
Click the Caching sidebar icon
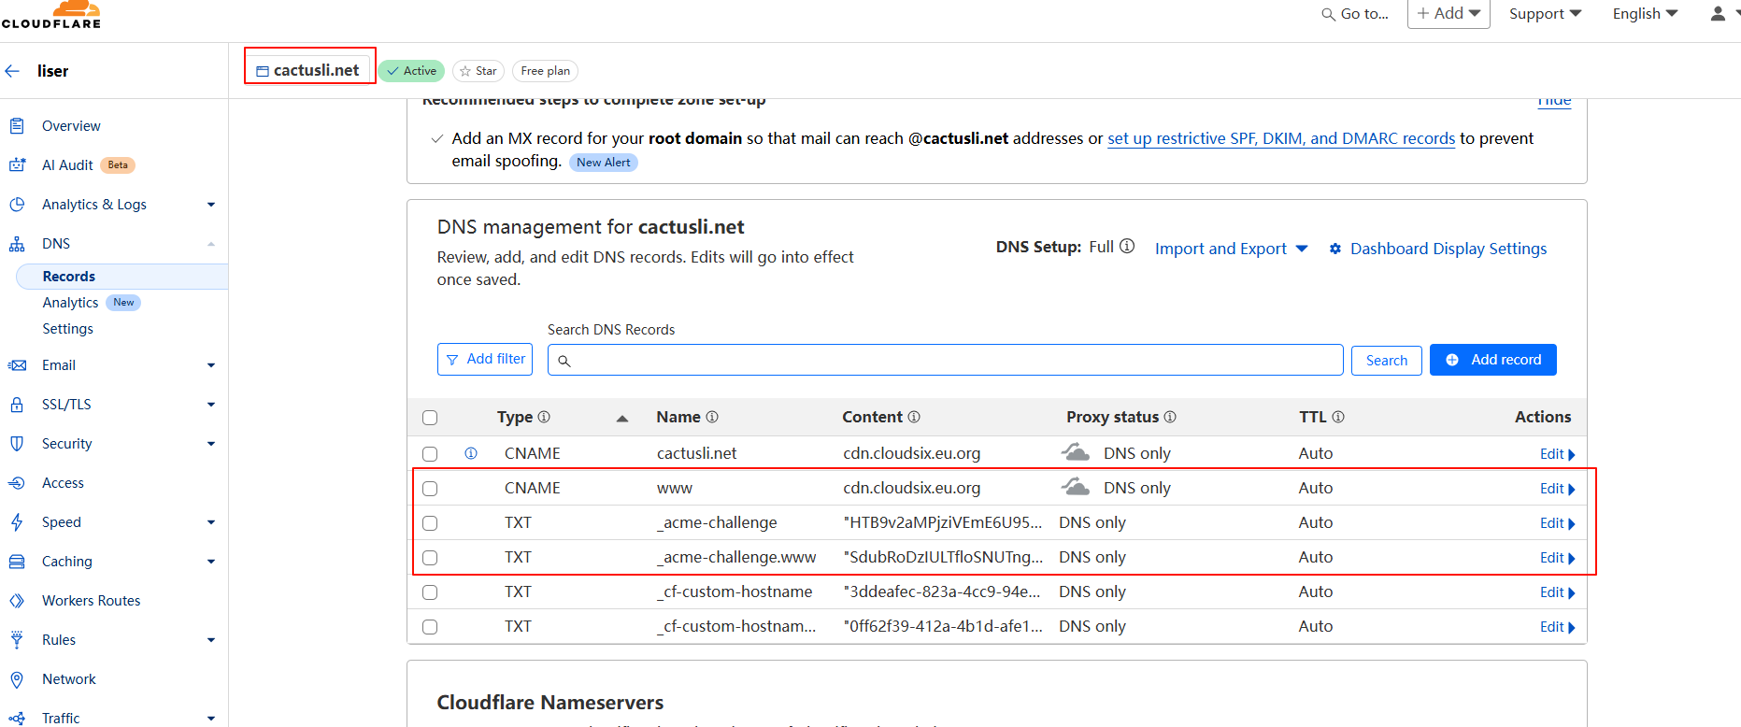[17, 562]
